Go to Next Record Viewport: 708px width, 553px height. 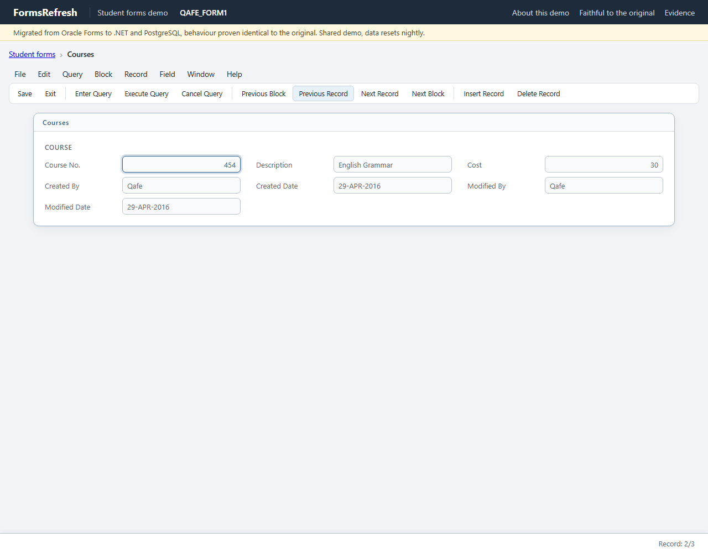(x=380, y=93)
